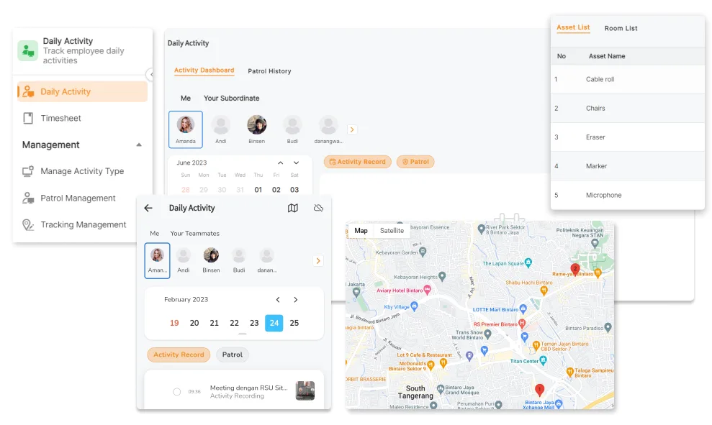Screen dimensions: 712x425
Task: Open Manage Activity Type in sidebar
Action: (x=82, y=171)
